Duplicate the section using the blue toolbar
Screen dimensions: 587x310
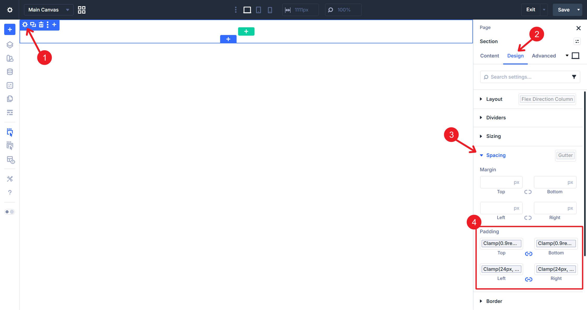pyautogui.click(x=32, y=25)
